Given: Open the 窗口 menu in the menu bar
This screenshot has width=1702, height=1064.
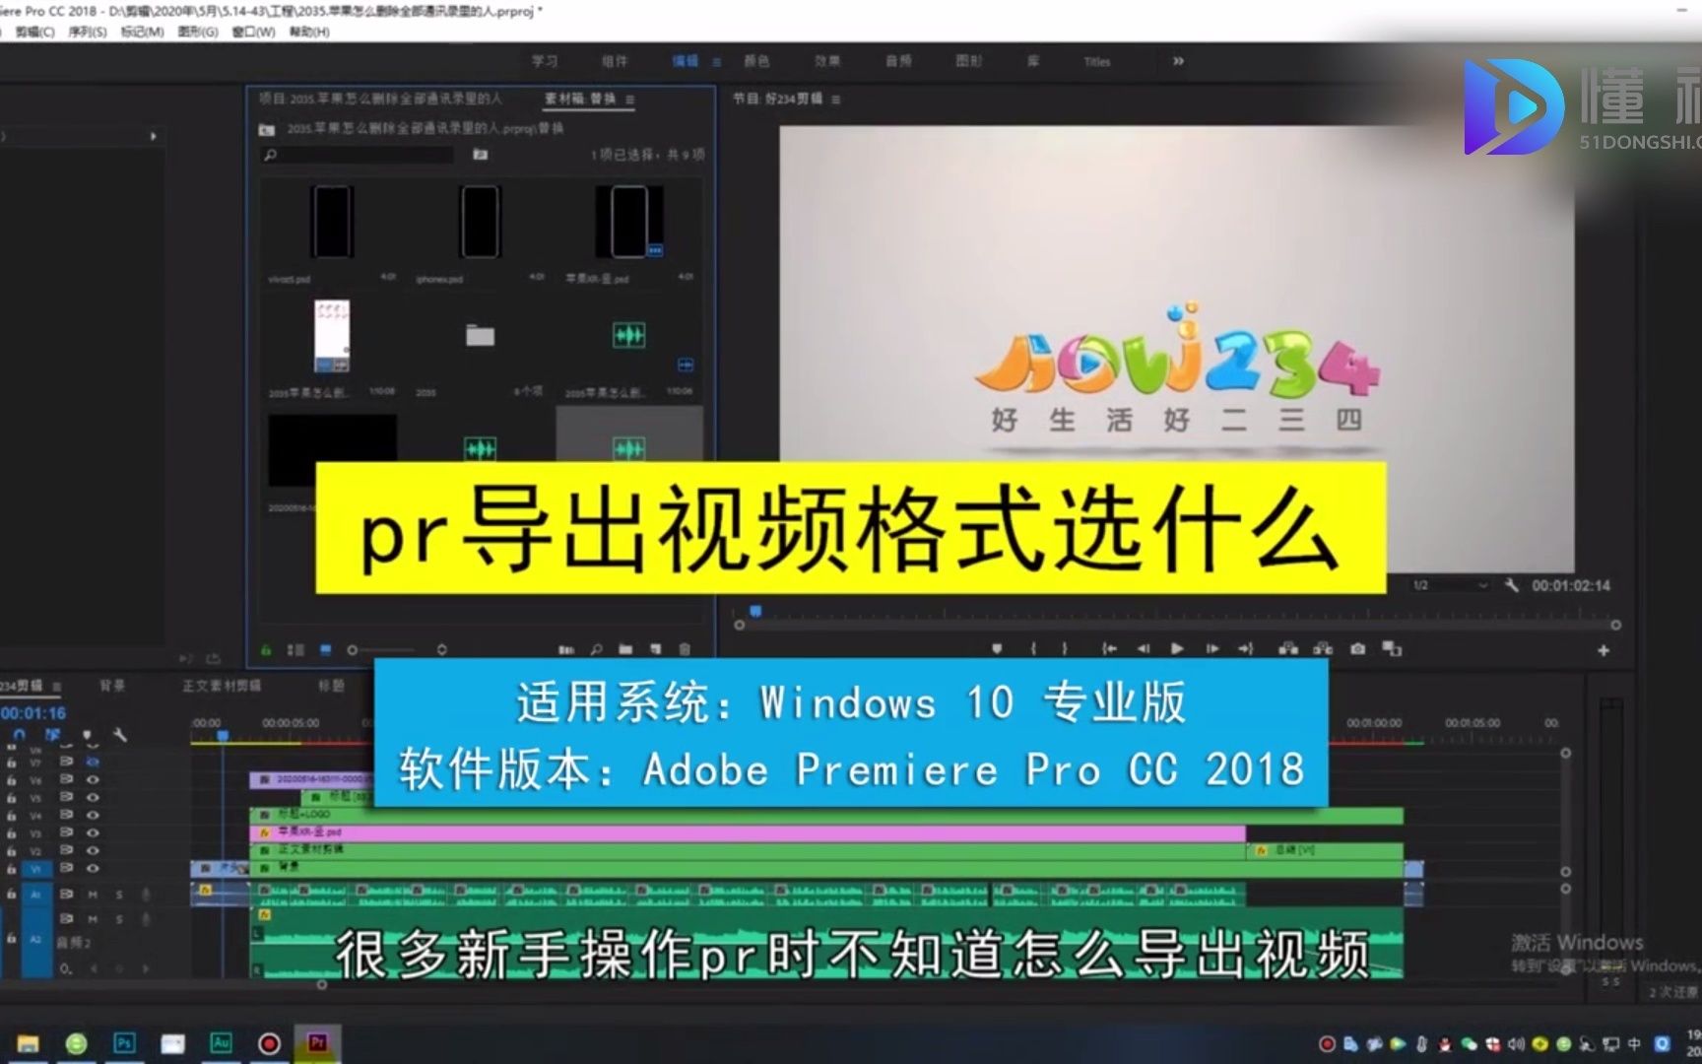Looking at the screenshot, I should pos(254,33).
